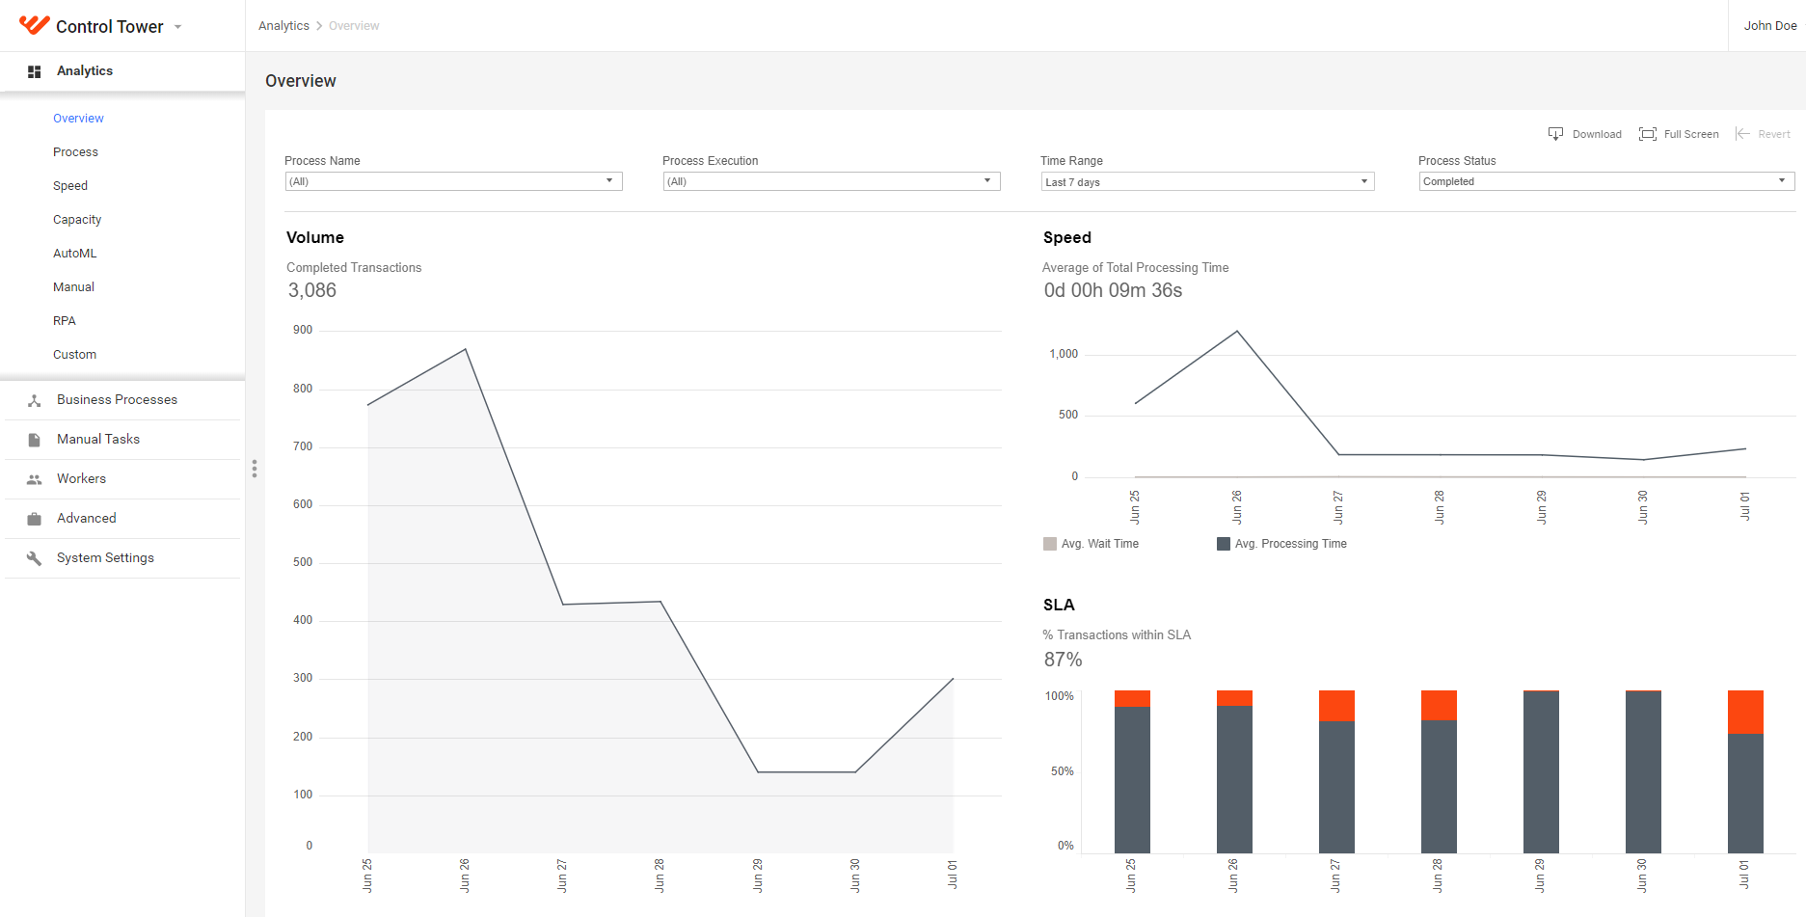
Task: Click the sidebar resize handle dots
Action: pyautogui.click(x=255, y=469)
